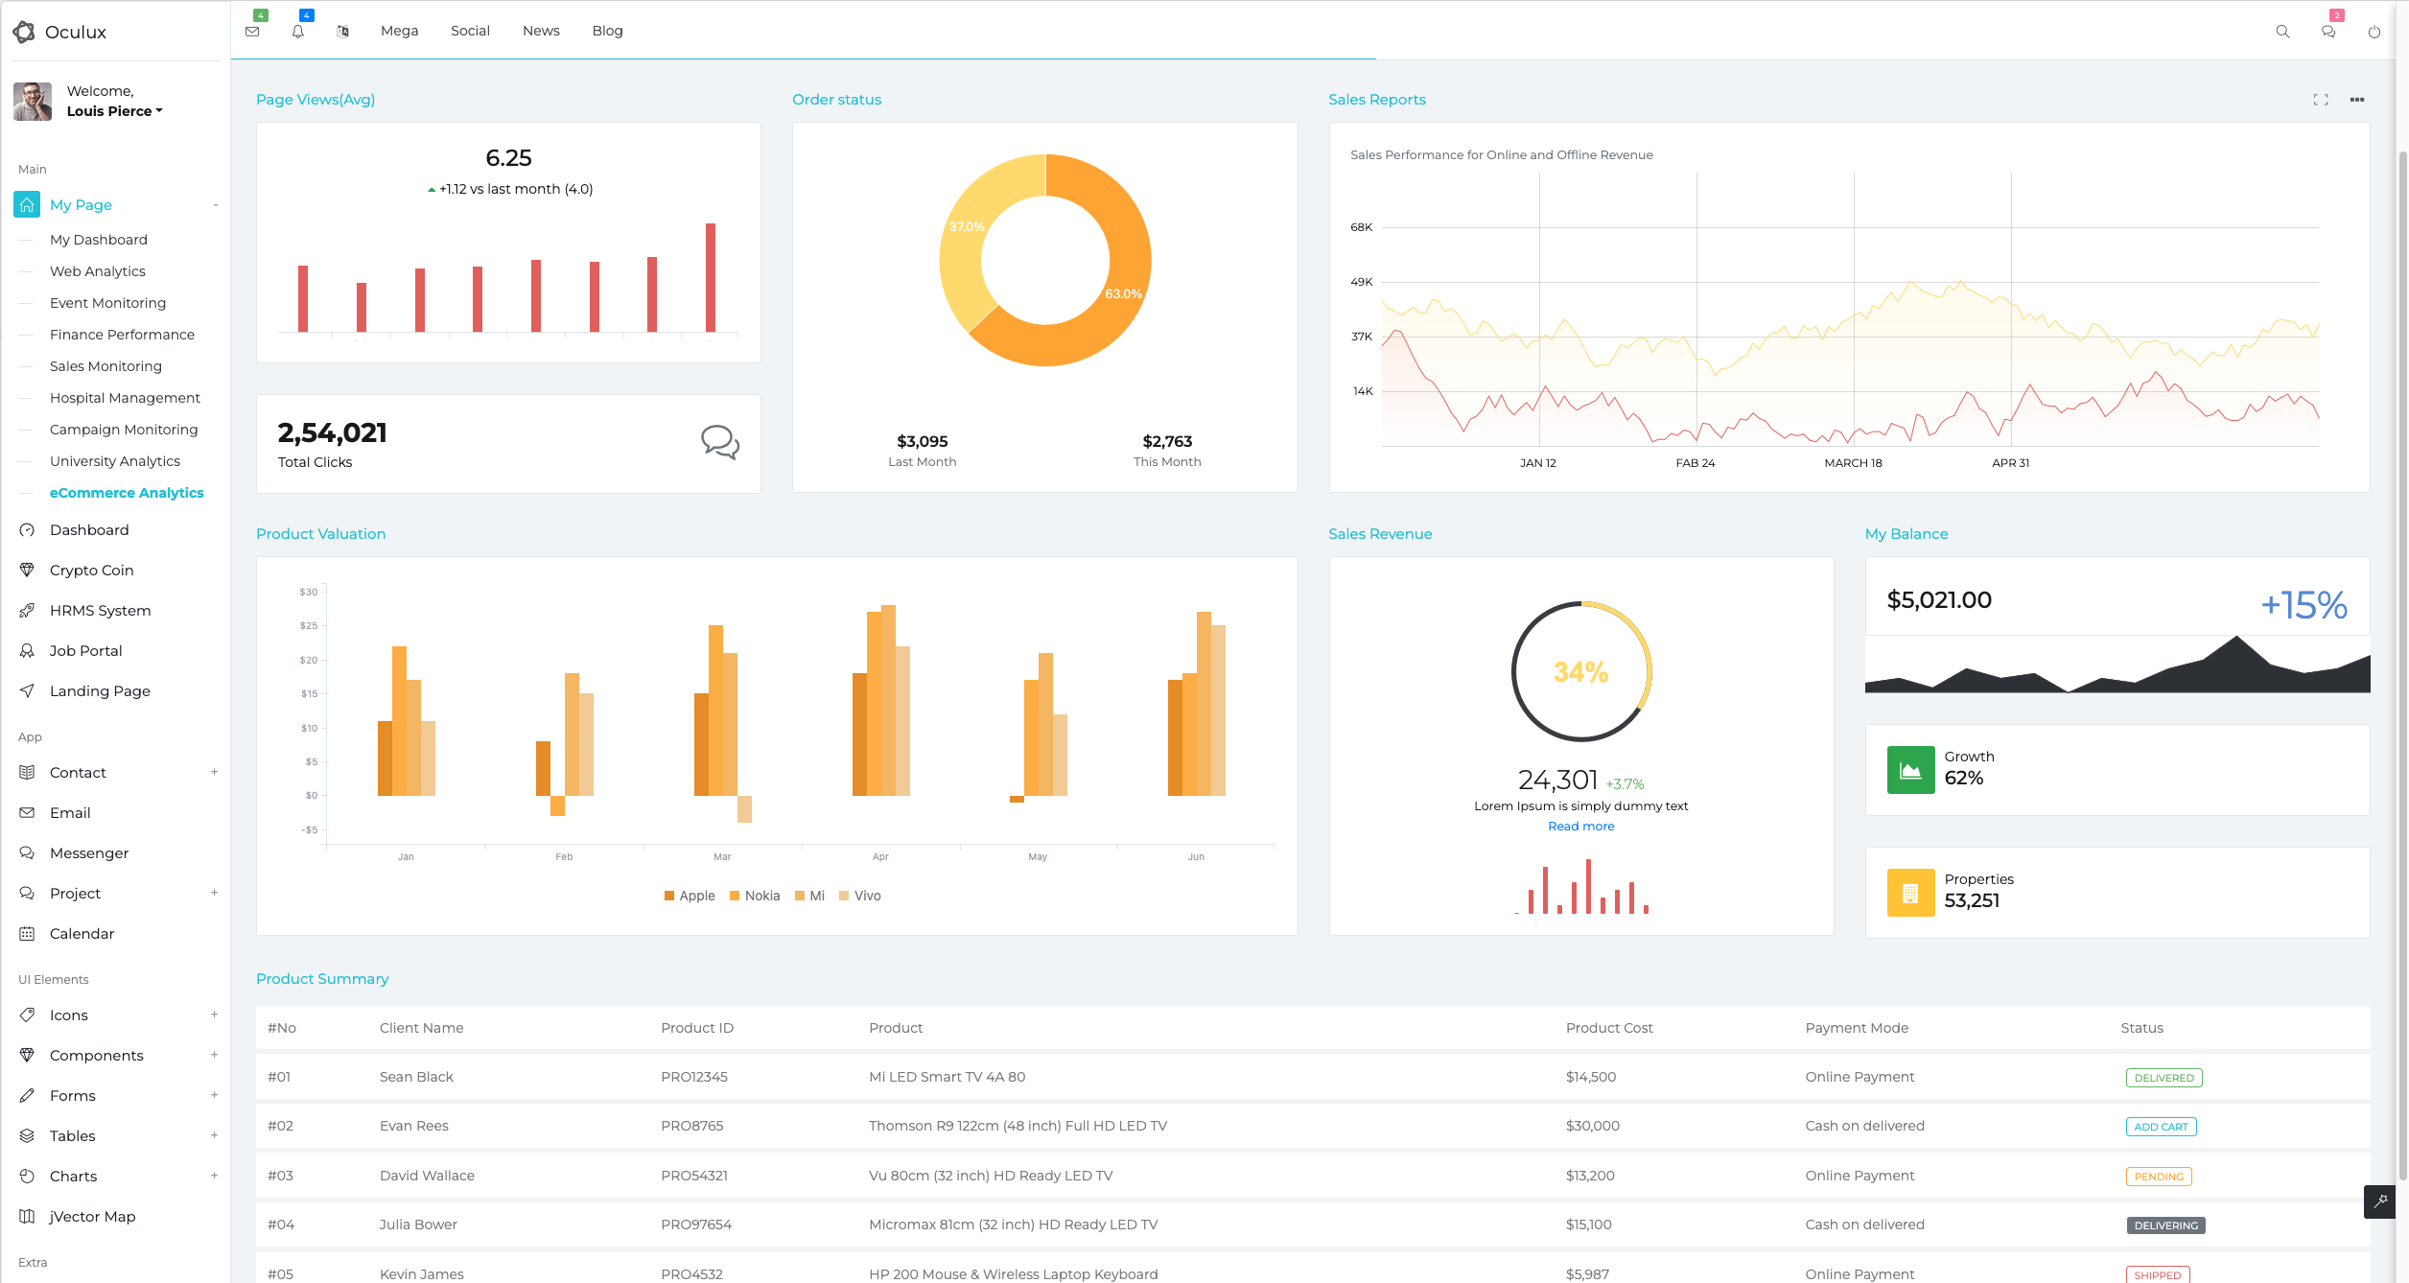
Task: Click the Landing Page paper plane icon
Action: 27,691
